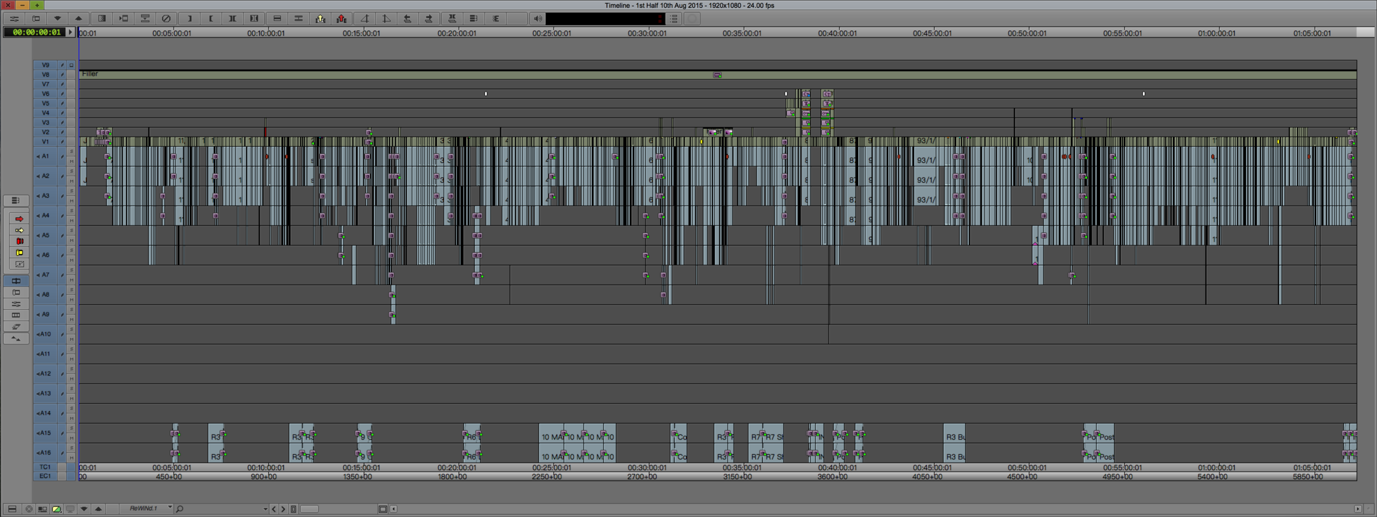Click the up-triangle icon in the top toolbar

coord(78,19)
